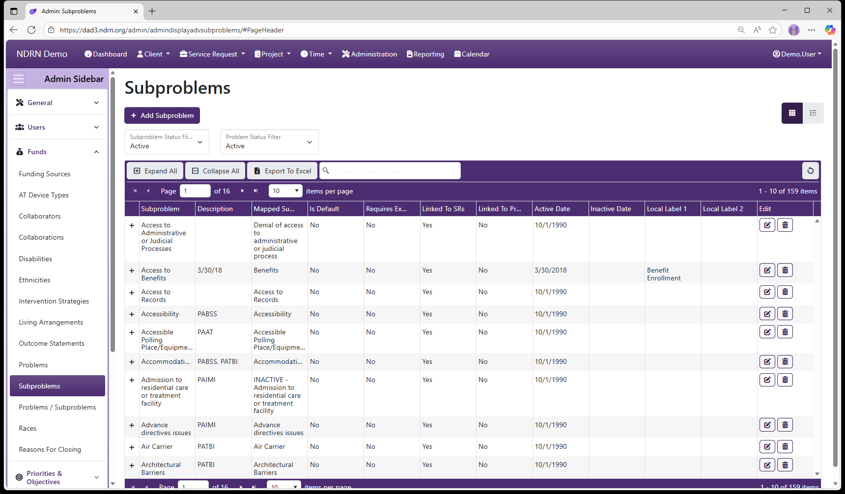The image size is (845, 494).
Task: Expand the General sidebar section
Action: 57,103
